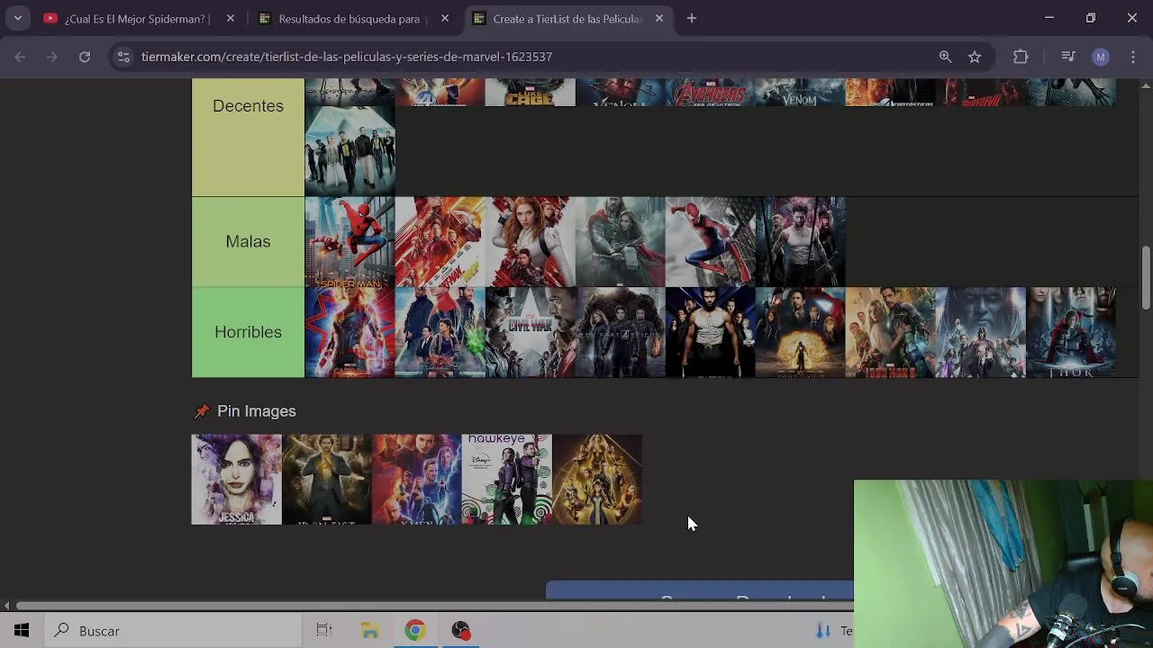
Task: Close the 'Resultados de búsqueda para' tab
Action: (446, 18)
